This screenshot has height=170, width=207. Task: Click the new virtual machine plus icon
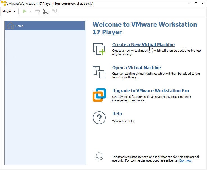pyautogui.click(x=99, y=49)
